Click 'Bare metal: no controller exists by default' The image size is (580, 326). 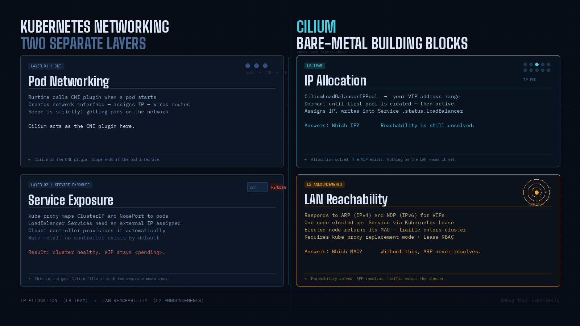pyautogui.click(x=94, y=238)
